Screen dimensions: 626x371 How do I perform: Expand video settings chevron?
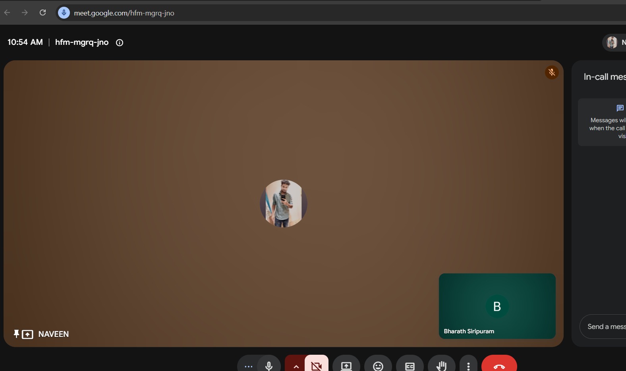pos(296,366)
